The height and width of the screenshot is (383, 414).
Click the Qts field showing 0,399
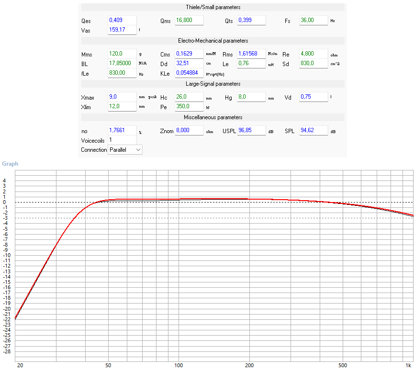point(251,21)
